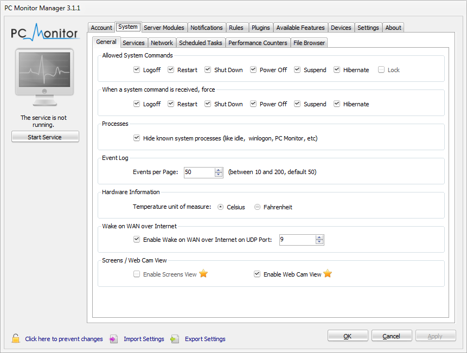The image size is (467, 353).
Task: Decrease Events per Page with down arrow
Action: (x=219, y=175)
